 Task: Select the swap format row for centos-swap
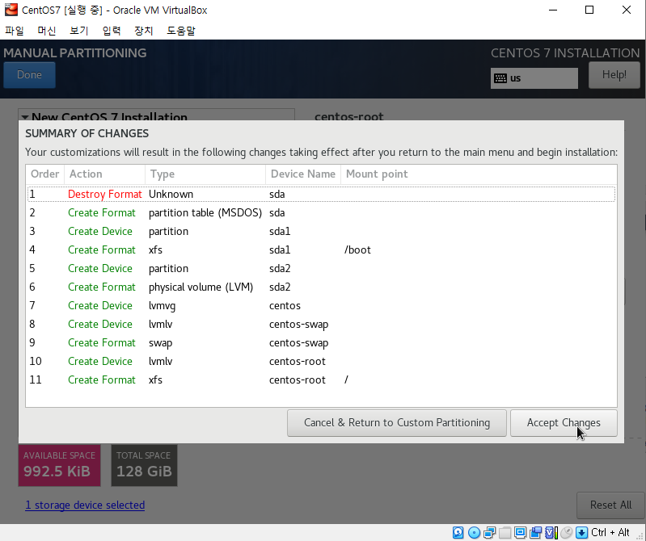pos(321,342)
